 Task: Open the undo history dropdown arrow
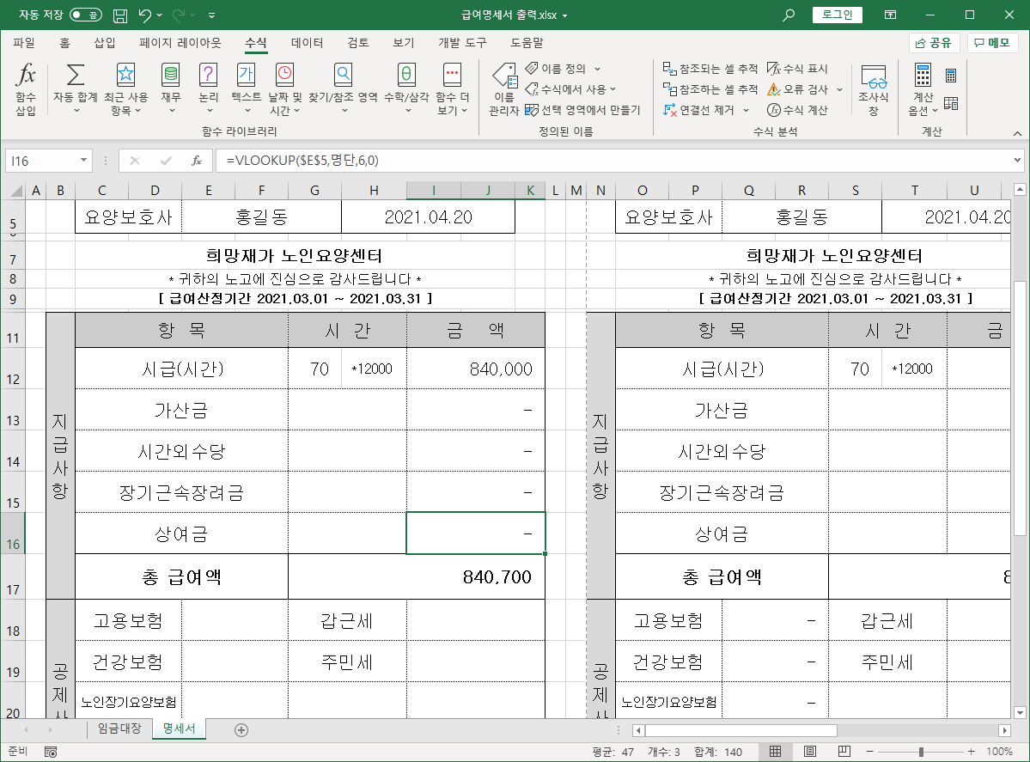tap(160, 15)
